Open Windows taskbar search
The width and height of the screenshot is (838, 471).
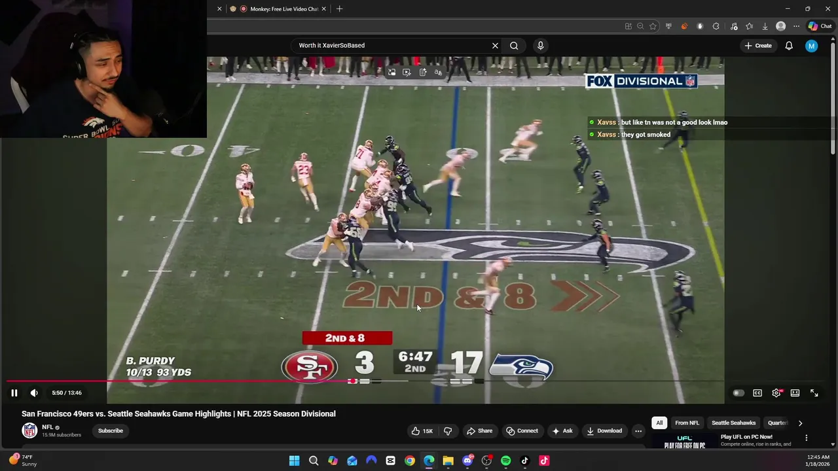314,461
